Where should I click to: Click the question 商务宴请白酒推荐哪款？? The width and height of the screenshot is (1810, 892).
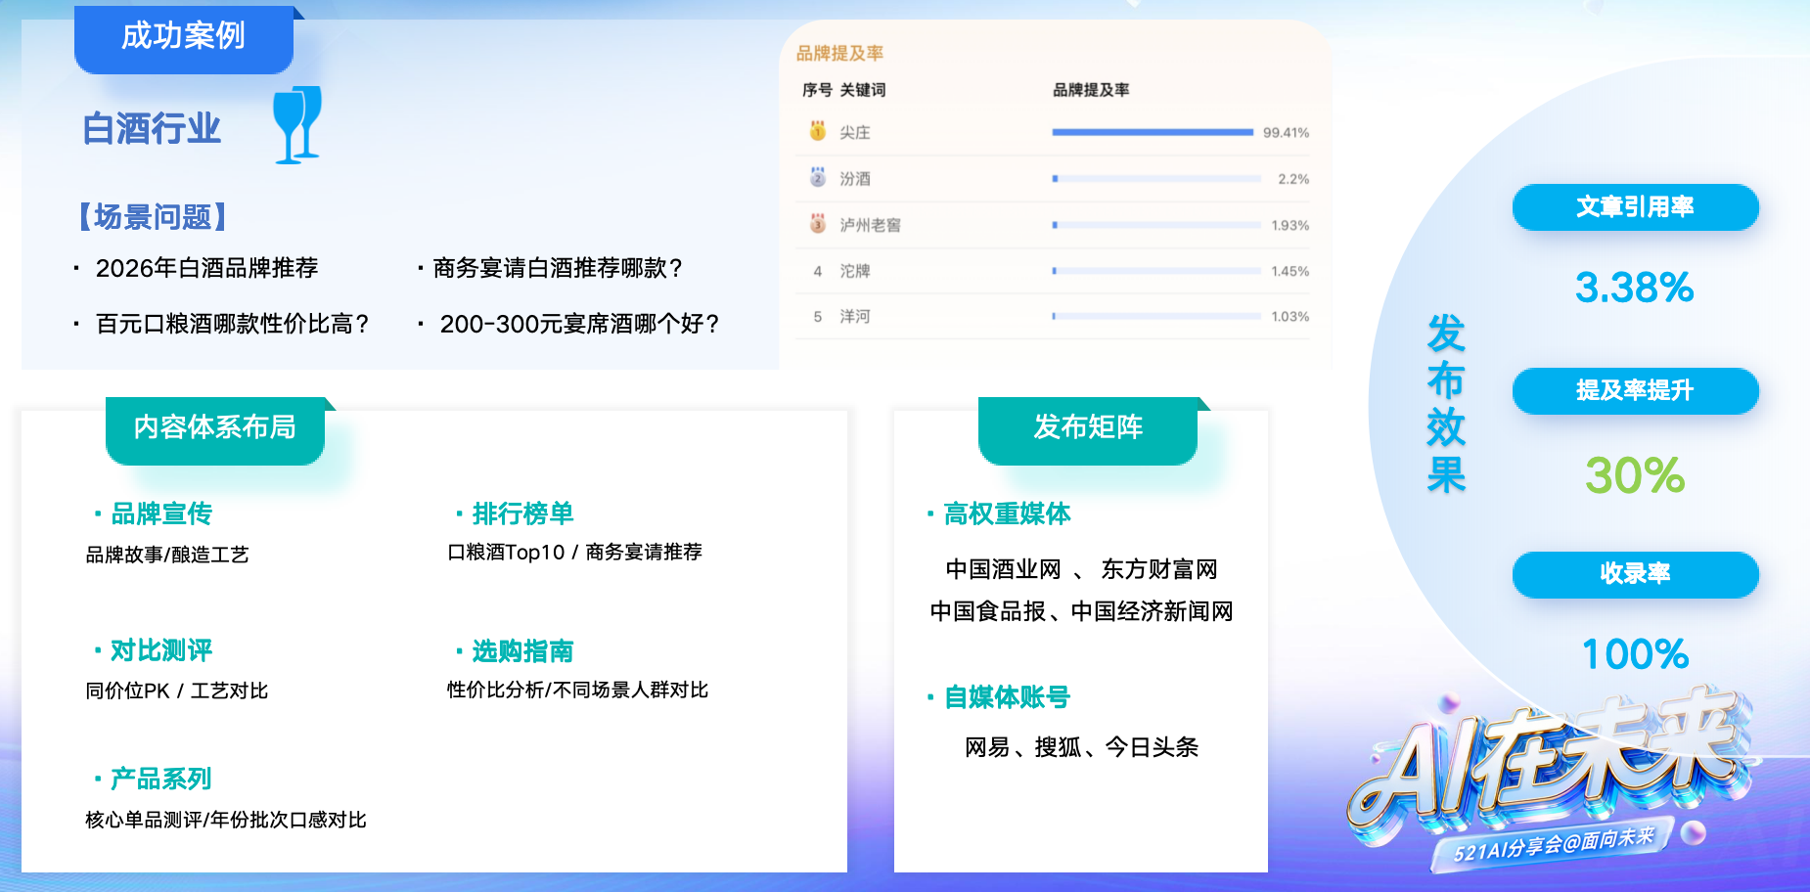[559, 268]
